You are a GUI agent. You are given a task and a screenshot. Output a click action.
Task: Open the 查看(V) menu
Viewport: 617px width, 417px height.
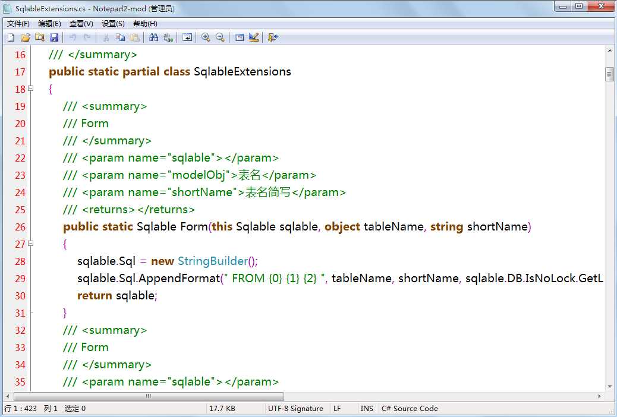coord(81,24)
